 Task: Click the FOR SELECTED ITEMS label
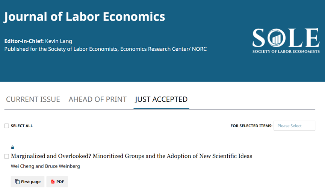pyautogui.click(x=251, y=126)
